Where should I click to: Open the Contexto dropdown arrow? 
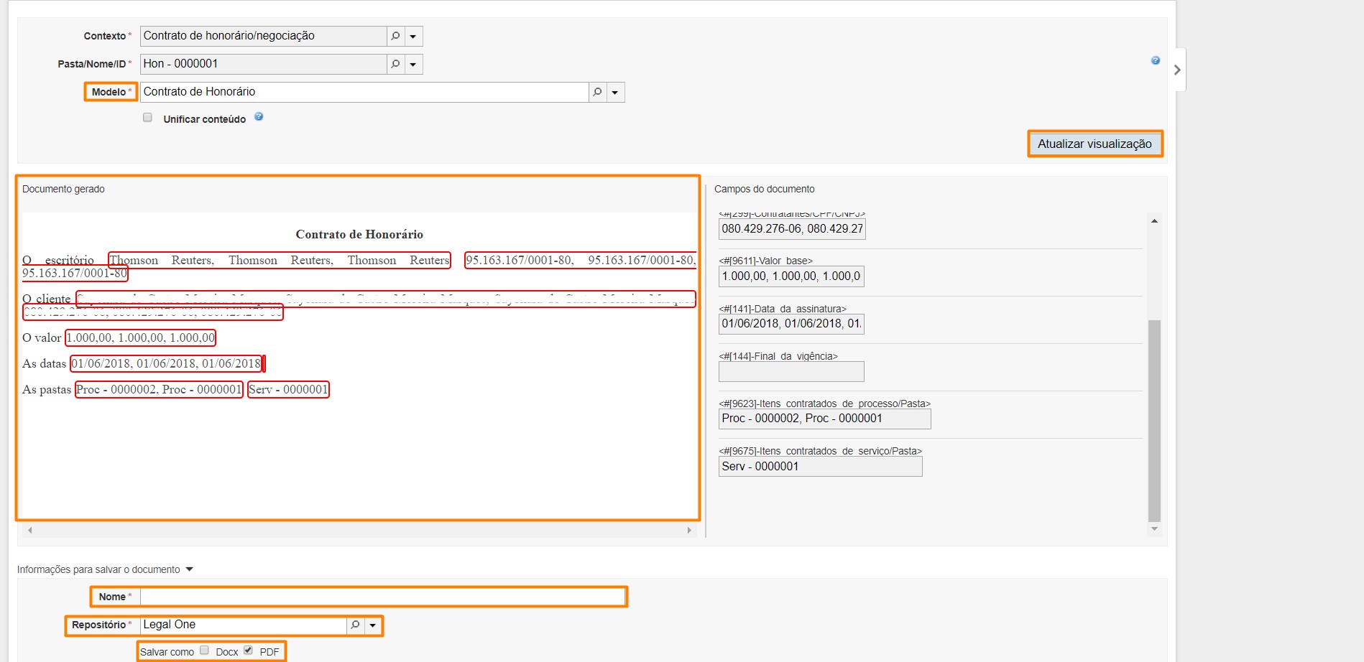(x=413, y=36)
